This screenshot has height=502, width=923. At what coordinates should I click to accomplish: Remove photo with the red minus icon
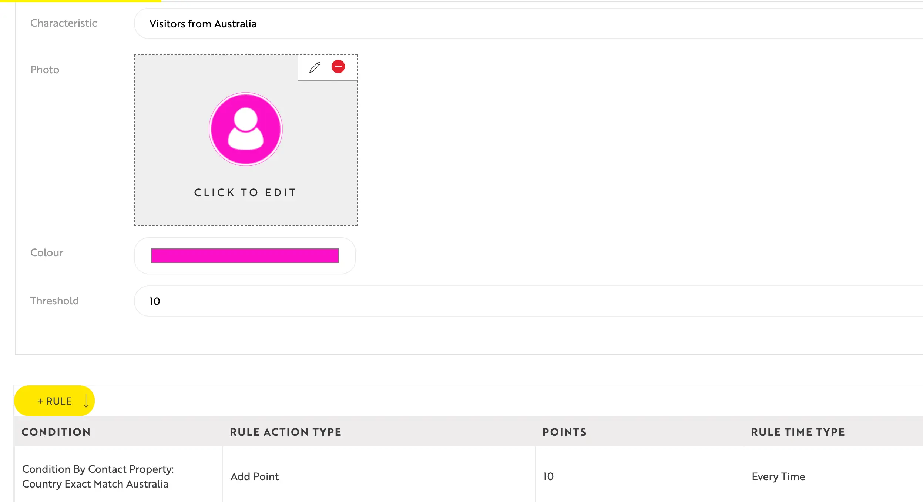click(x=338, y=67)
